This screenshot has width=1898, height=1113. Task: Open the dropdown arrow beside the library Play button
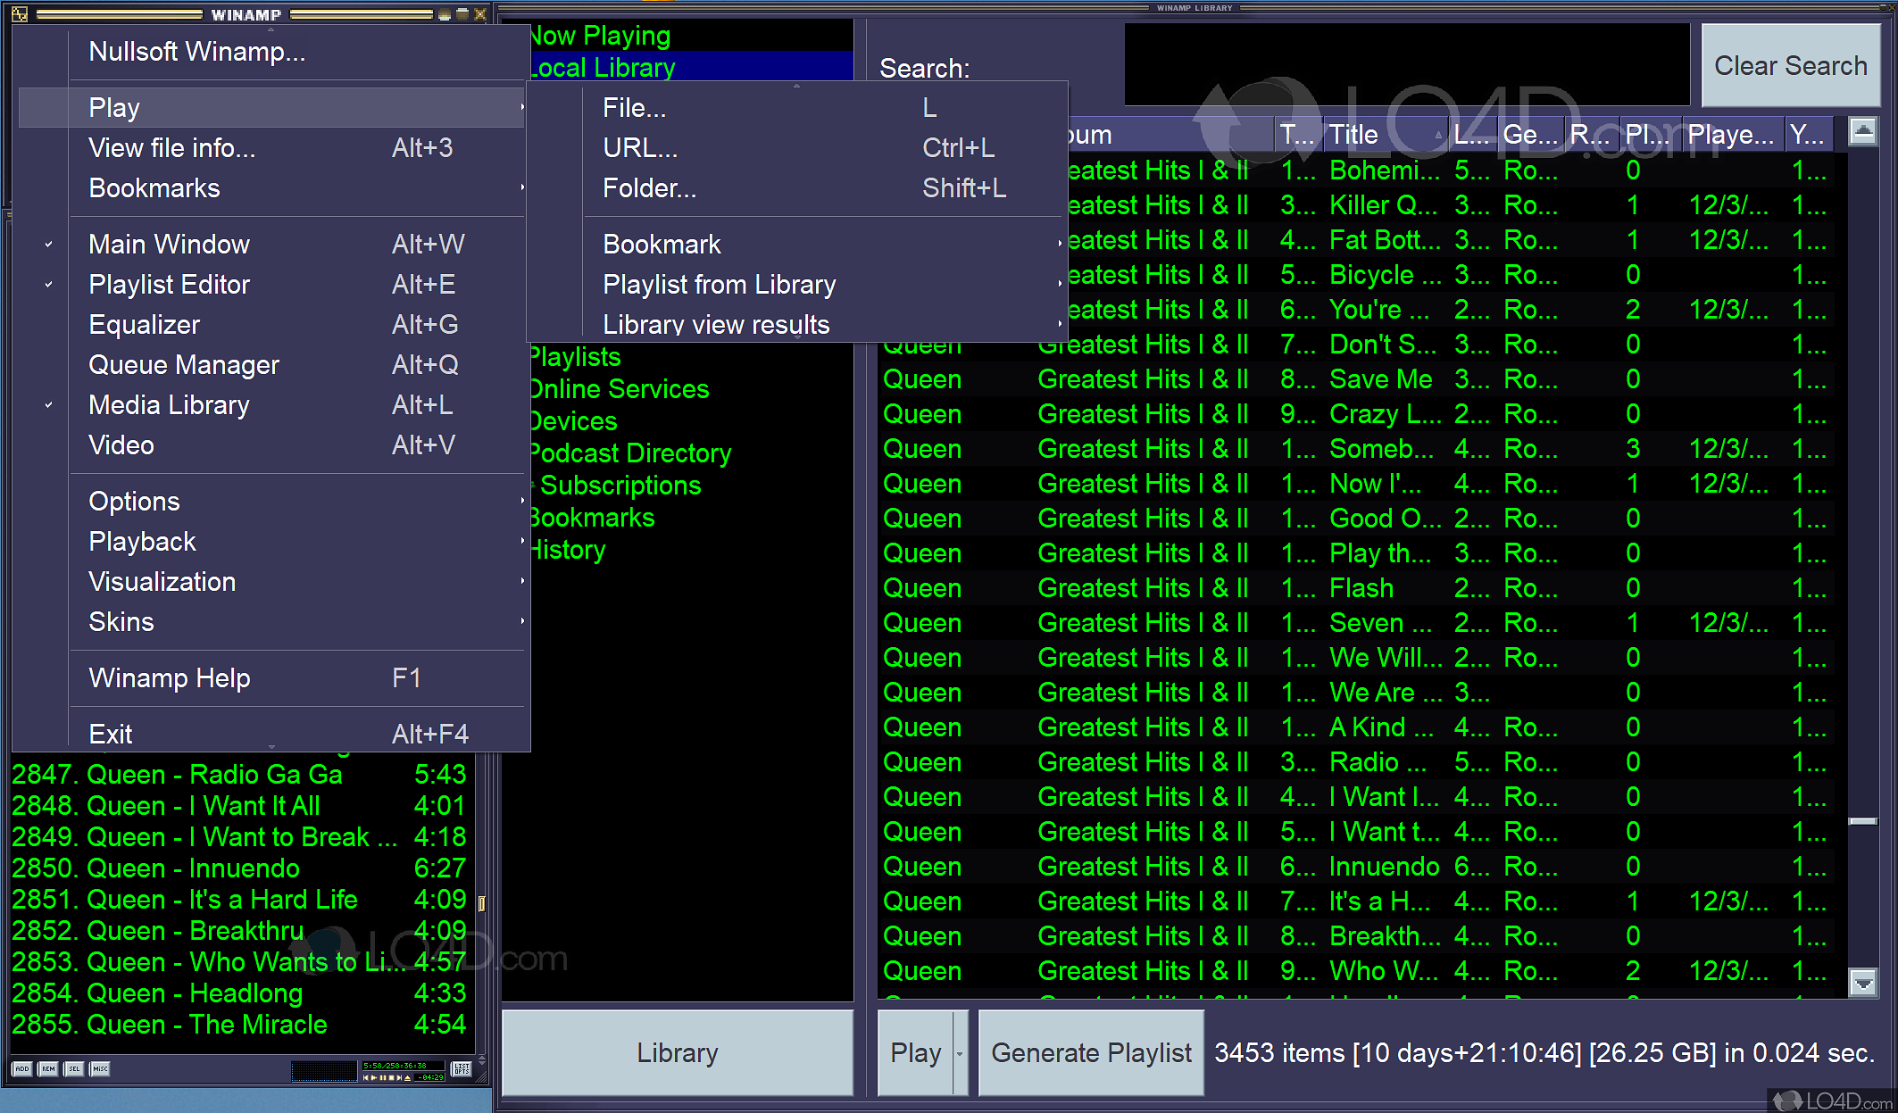click(x=960, y=1053)
